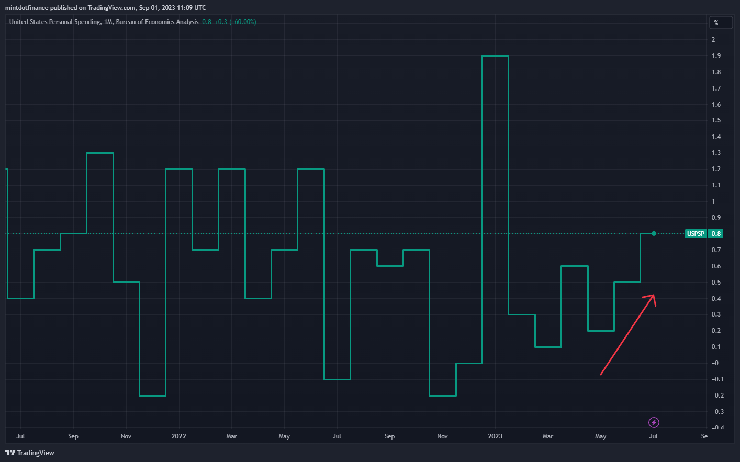Screen dimensions: 740x462
Task: Click the 0.2 value on the price axis
Action: 716,331
